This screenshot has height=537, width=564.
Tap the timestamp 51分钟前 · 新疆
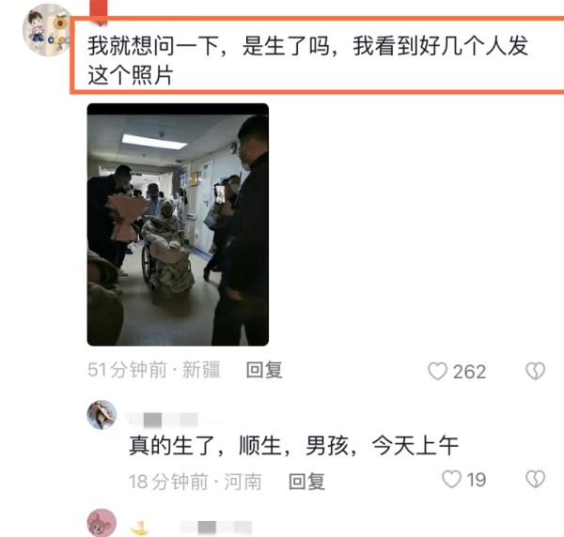[x=154, y=370]
